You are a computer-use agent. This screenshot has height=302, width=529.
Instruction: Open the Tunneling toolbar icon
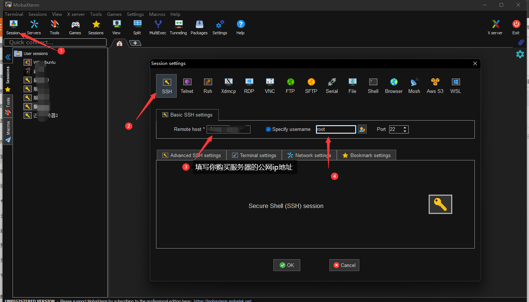(179, 27)
